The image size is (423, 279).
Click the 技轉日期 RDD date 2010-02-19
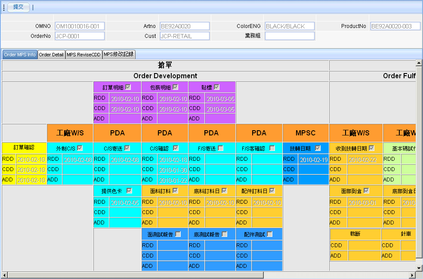[x=313, y=159]
